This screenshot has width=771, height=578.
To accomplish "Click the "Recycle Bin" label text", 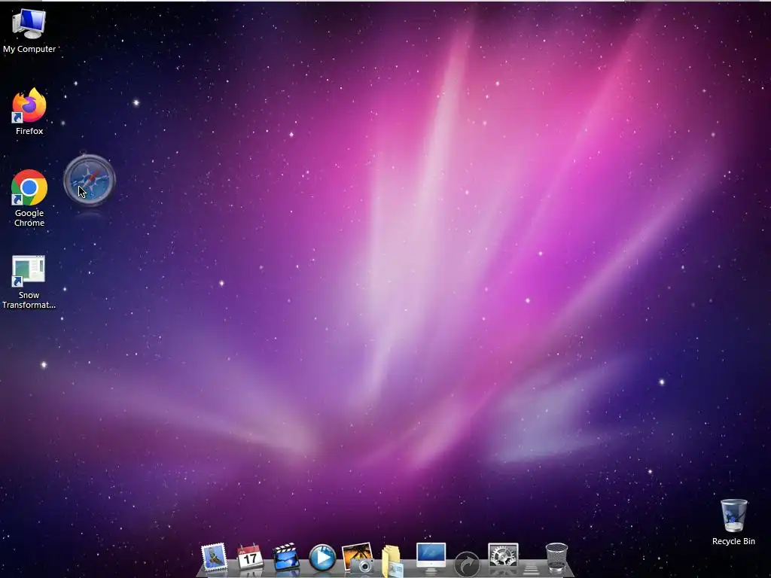I will pyautogui.click(x=733, y=541).
